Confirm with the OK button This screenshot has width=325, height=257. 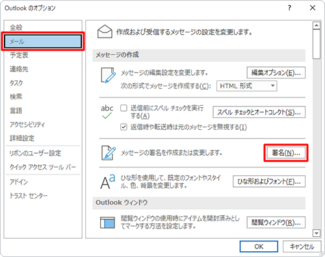(x=259, y=247)
